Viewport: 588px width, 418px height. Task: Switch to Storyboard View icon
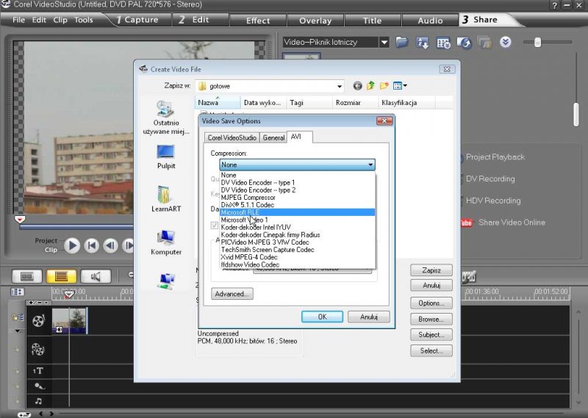pos(26,276)
